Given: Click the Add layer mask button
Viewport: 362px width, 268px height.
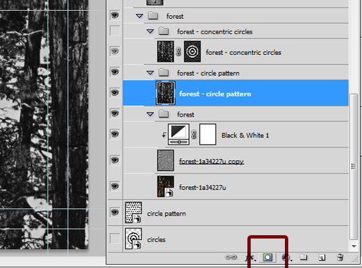Looking at the screenshot, I should point(267,257).
